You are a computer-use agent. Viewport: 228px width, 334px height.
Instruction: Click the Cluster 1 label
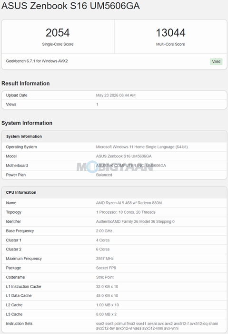[14, 240]
